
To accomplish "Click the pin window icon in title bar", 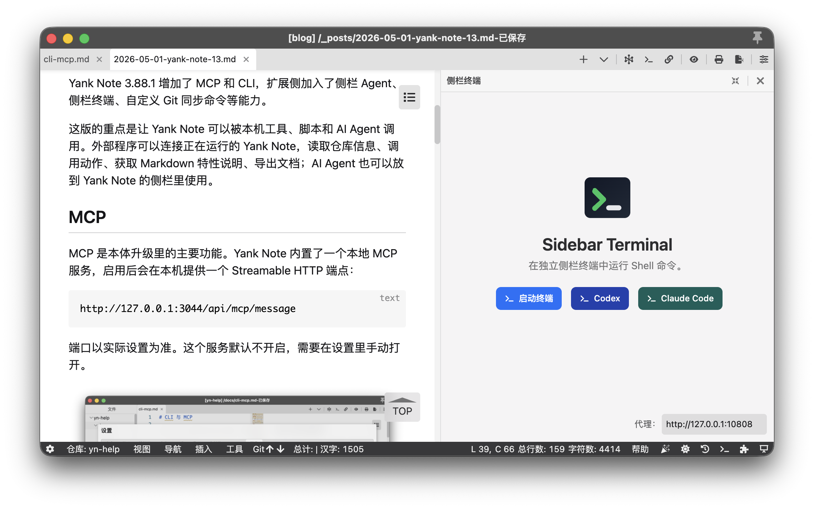I will pos(757,38).
